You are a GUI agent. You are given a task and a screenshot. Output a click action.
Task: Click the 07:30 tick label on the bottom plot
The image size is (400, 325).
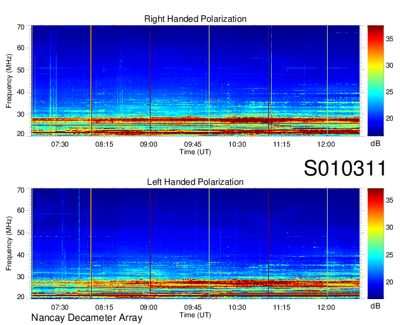(59, 307)
